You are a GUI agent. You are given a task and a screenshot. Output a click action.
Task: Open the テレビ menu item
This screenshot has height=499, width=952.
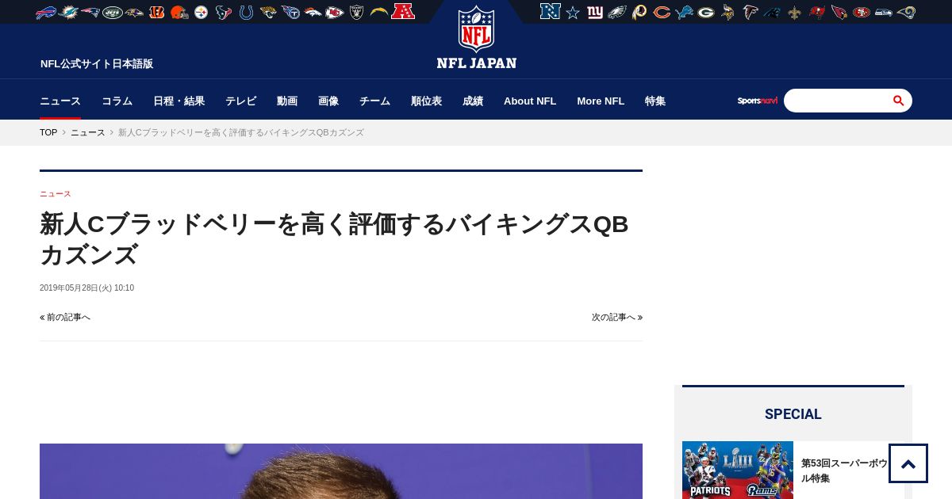pos(240,101)
